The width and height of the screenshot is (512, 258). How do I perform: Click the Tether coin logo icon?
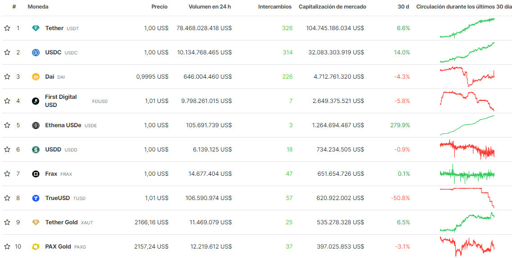pyautogui.click(x=36, y=28)
